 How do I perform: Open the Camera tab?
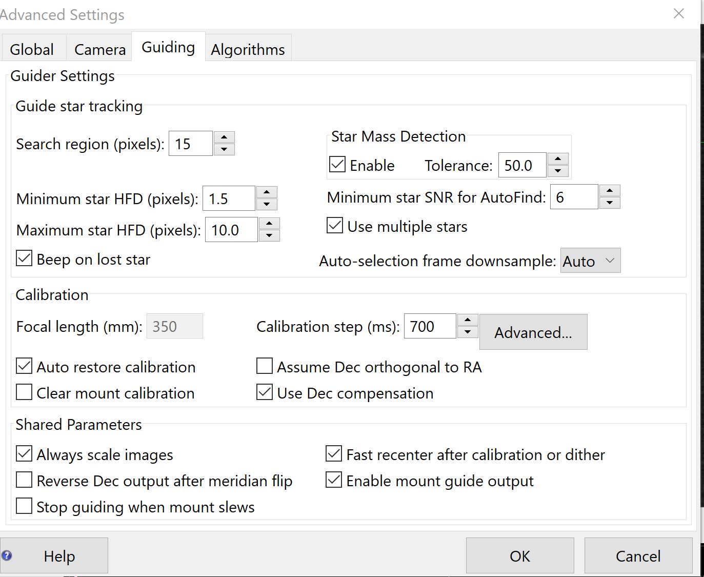tap(99, 49)
